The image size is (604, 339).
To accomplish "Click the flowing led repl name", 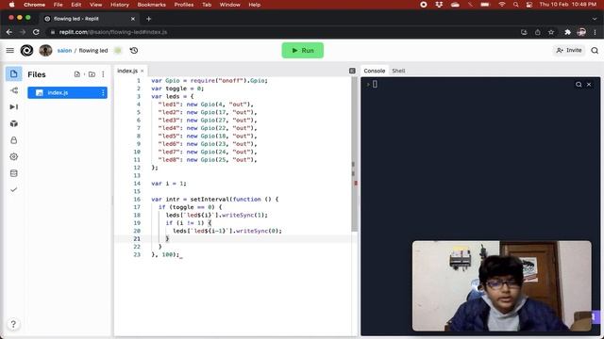I will pos(93,50).
